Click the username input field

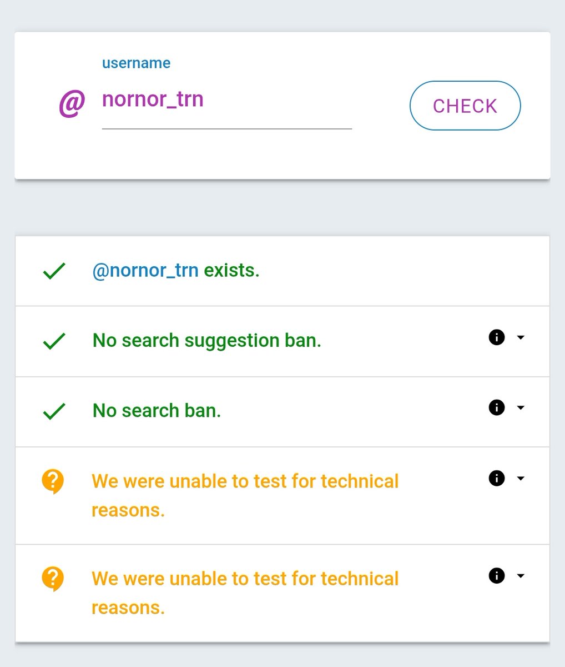pyautogui.click(x=226, y=100)
